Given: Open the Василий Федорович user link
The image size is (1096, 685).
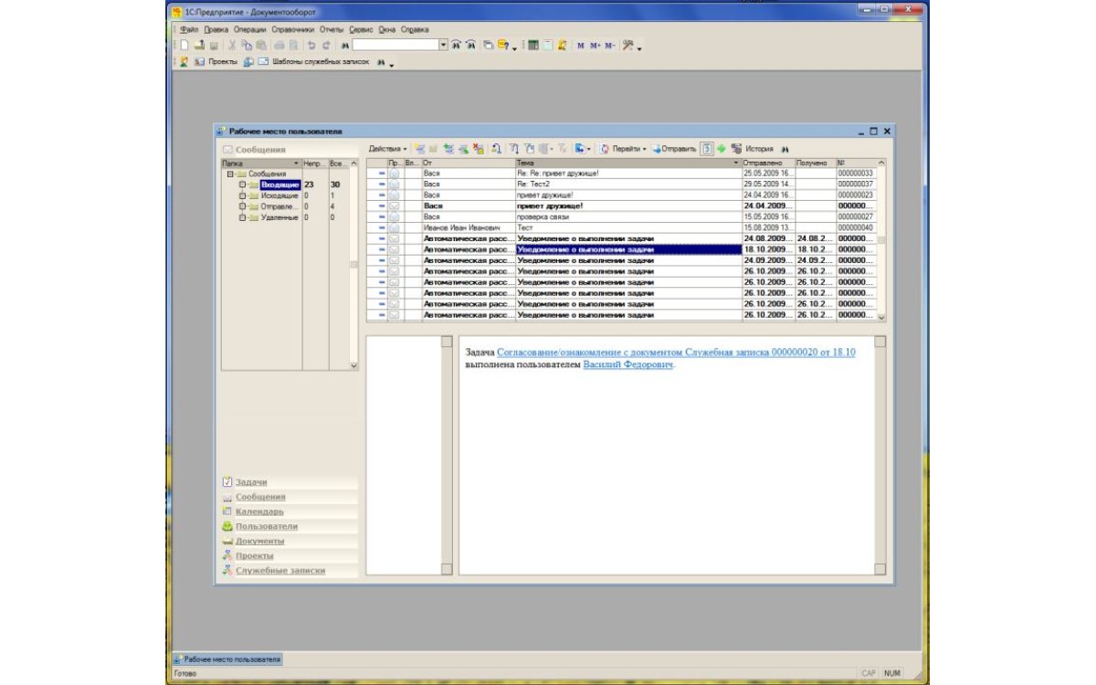Looking at the screenshot, I should click(627, 364).
